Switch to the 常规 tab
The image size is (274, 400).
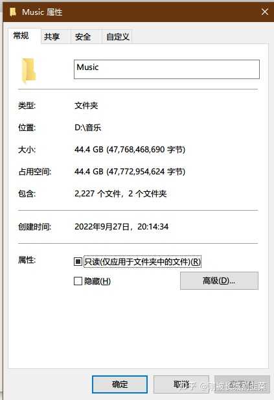[x=21, y=36]
